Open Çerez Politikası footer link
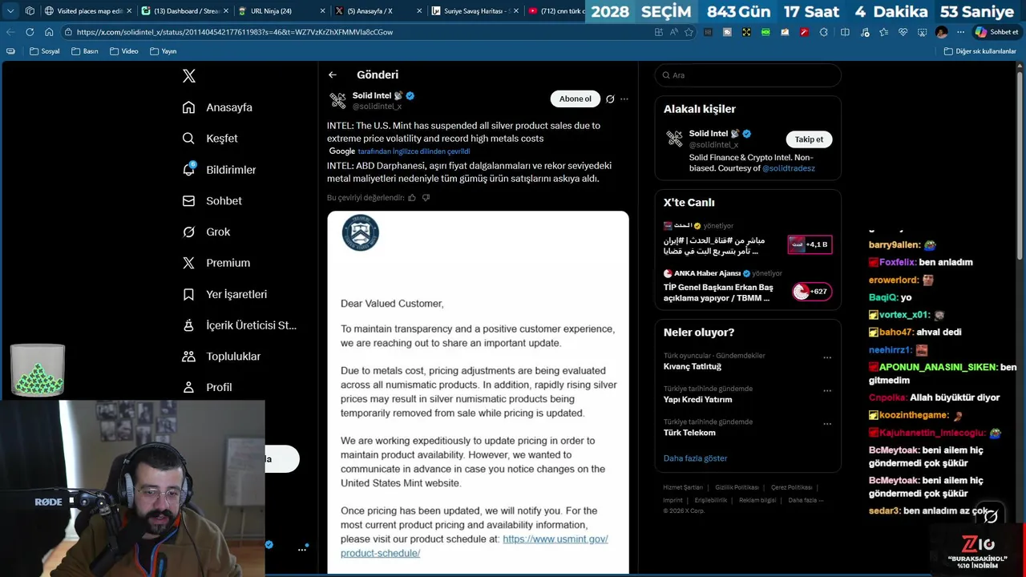This screenshot has width=1026, height=577. [x=791, y=487]
